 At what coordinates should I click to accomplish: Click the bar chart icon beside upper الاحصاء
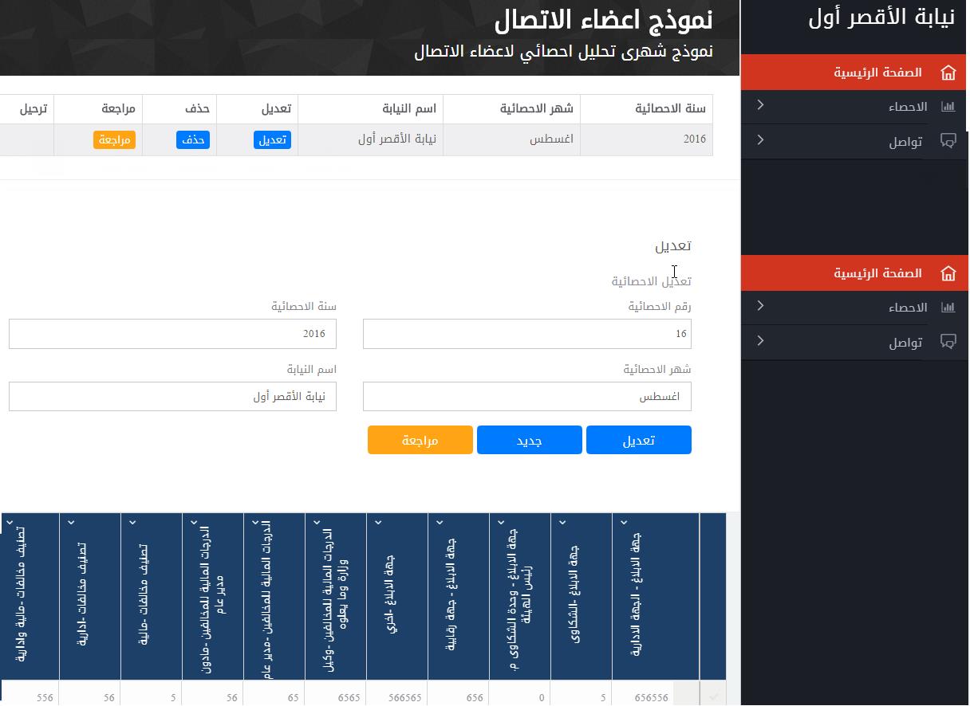tap(948, 107)
